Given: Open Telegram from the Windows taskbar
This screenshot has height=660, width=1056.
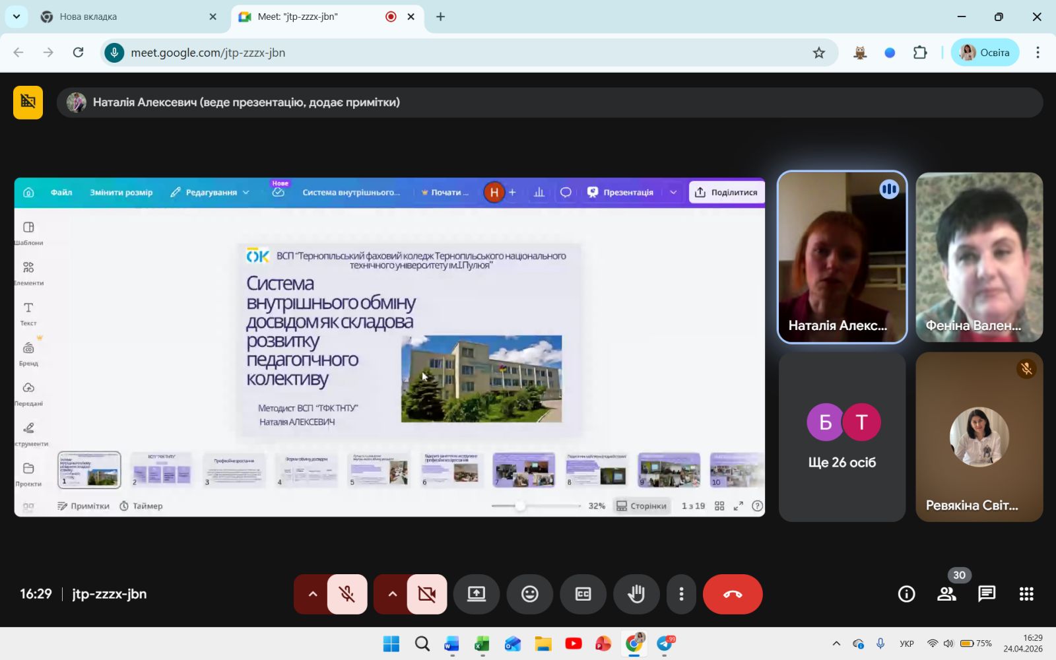Looking at the screenshot, I should pyautogui.click(x=665, y=643).
